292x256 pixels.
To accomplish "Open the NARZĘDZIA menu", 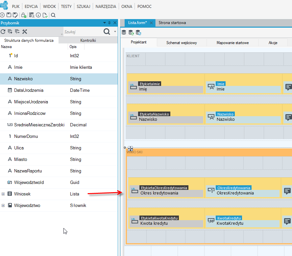I will [106, 7].
